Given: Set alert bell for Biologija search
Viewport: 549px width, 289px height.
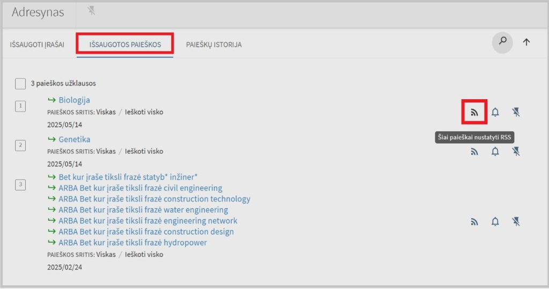Looking at the screenshot, I should [495, 112].
